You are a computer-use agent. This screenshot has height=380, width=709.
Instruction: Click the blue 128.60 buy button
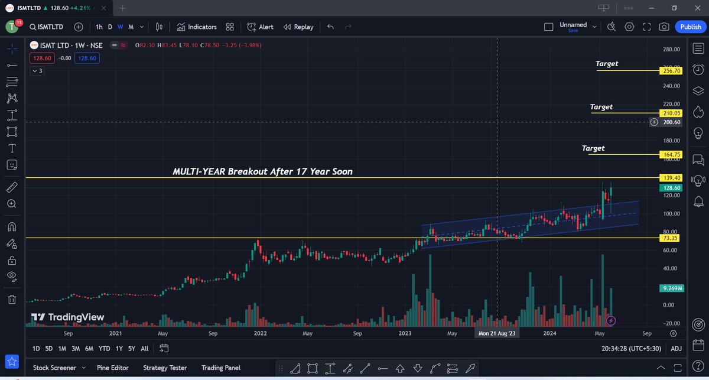point(87,58)
